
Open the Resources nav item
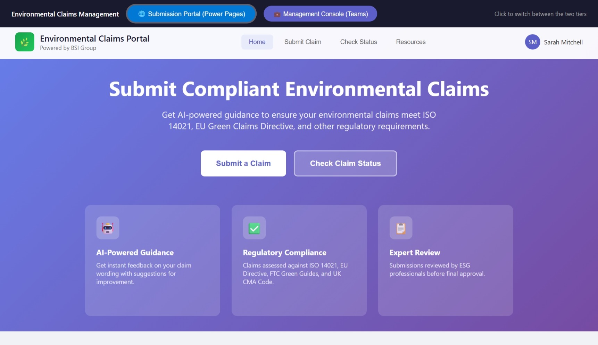pos(410,42)
